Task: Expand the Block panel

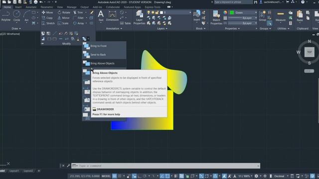Action: pyautogui.click(x=200, y=29)
